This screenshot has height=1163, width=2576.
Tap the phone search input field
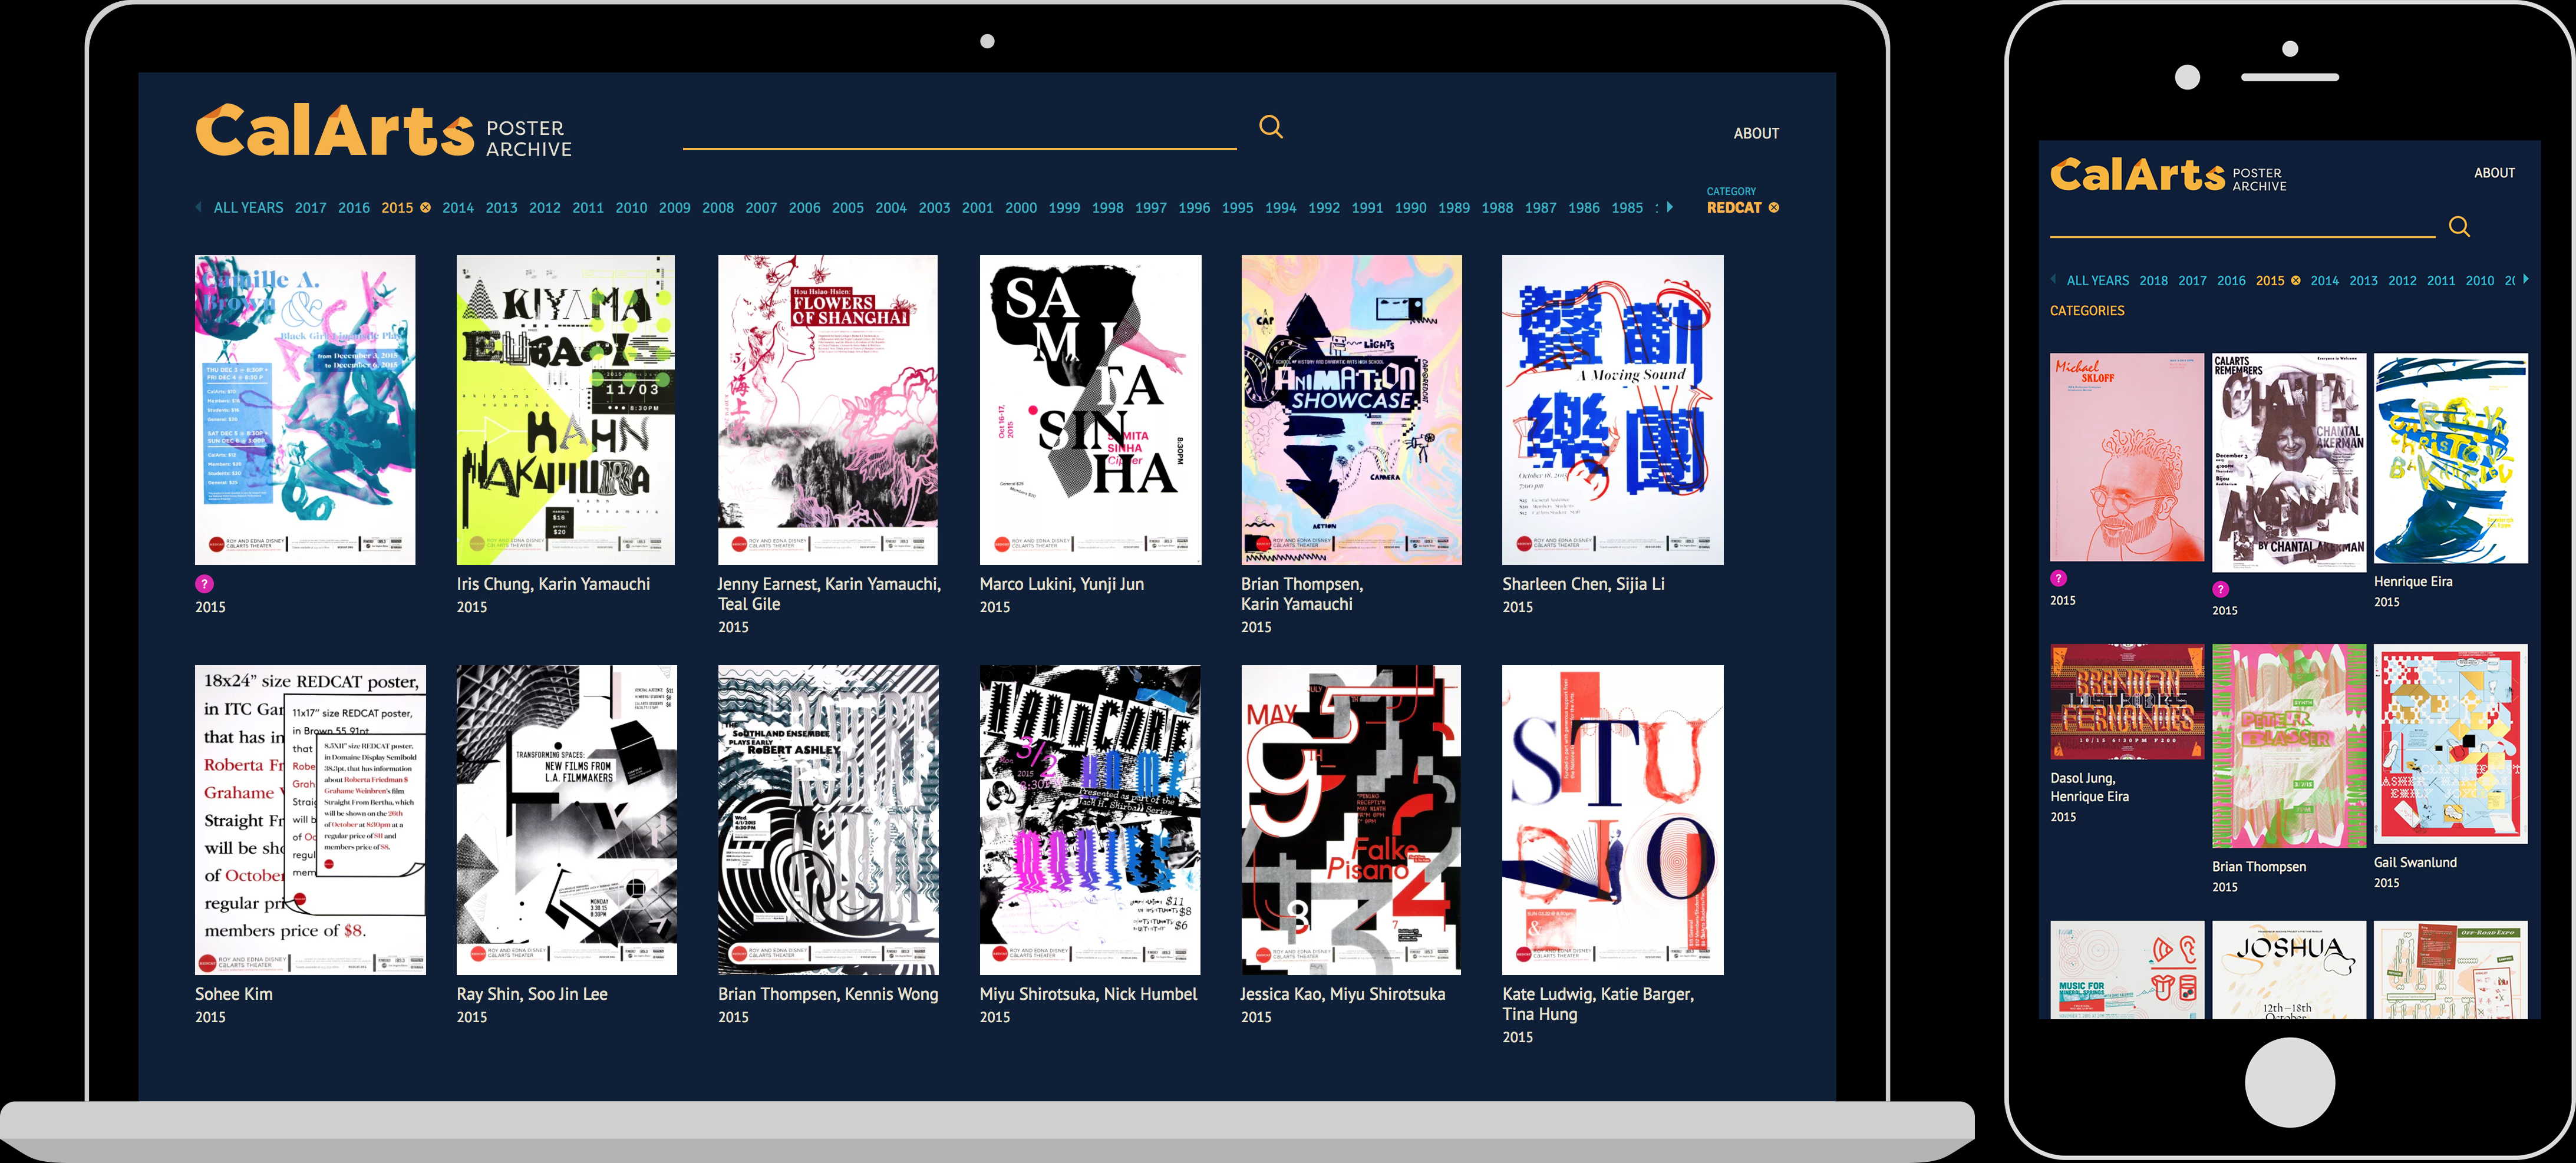(x=2242, y=222)
